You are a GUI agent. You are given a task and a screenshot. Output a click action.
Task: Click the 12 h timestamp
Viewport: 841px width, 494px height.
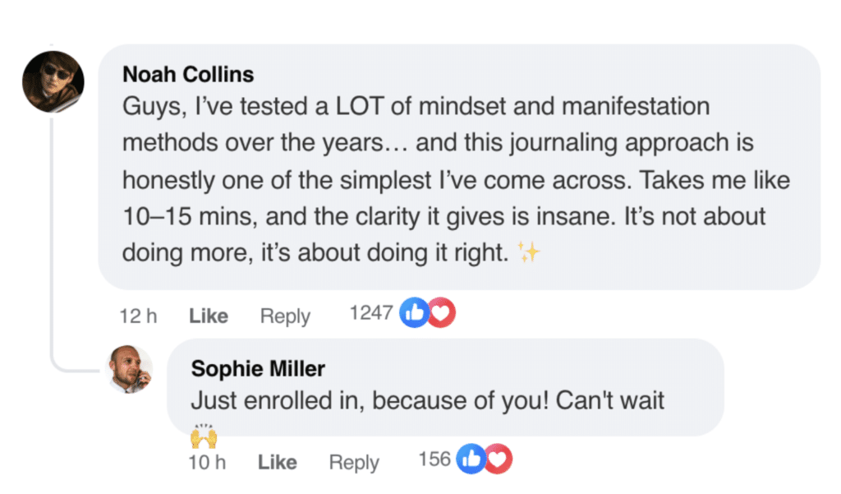(138, 316)
